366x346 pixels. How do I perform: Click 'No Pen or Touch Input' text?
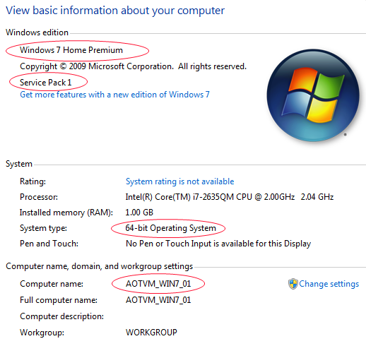218,244
